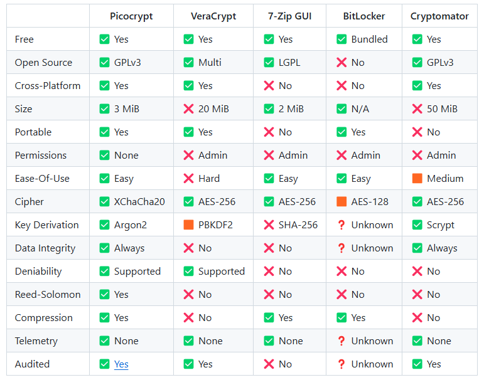Select the orange square next to "AES-128"
Image resolution: width=489 pixels, height=380 pixels.
coord(341,202)
